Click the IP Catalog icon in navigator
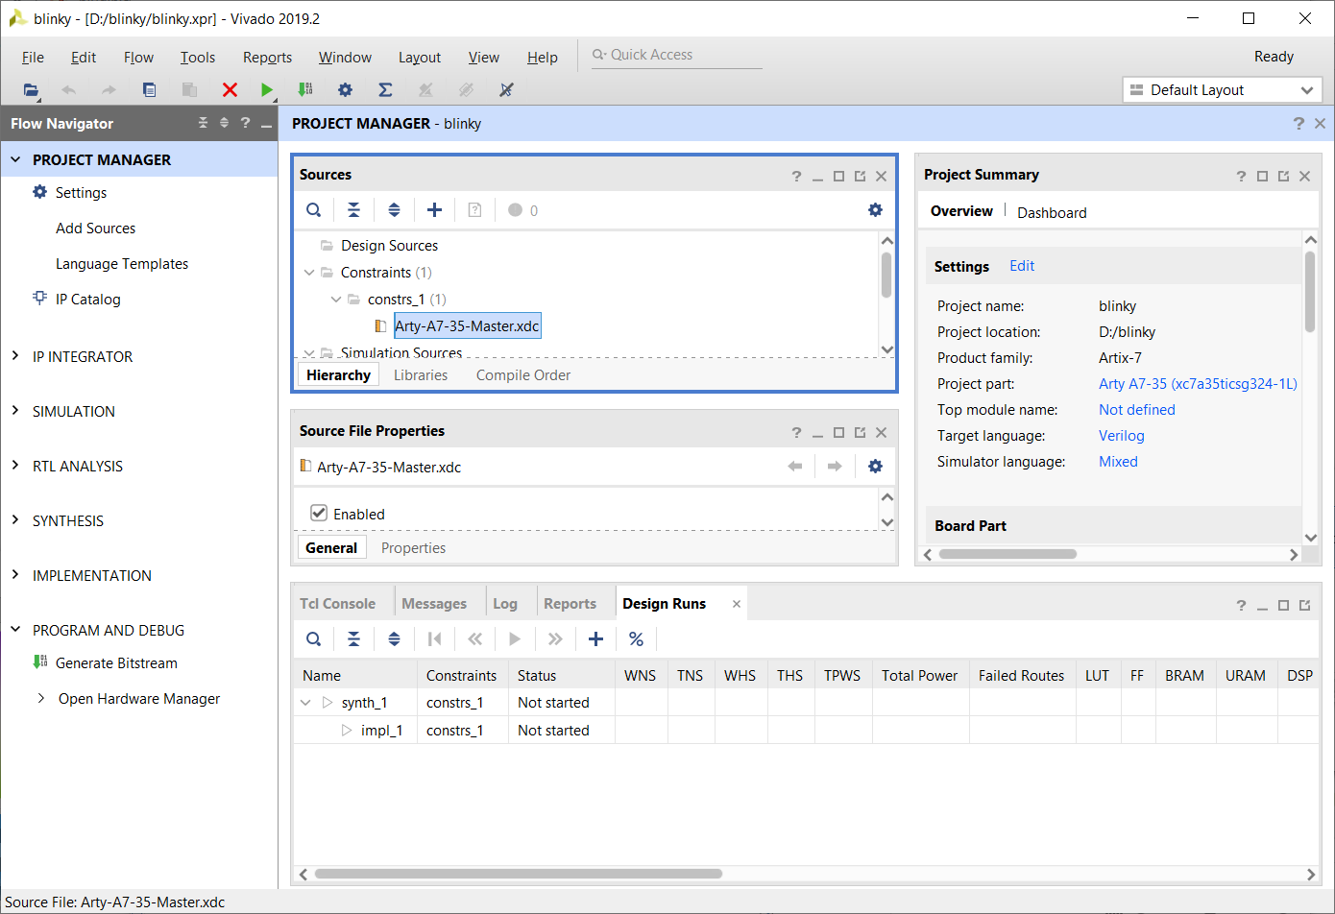The height and width of the screenshot is (914, 1335). [39, 298]
